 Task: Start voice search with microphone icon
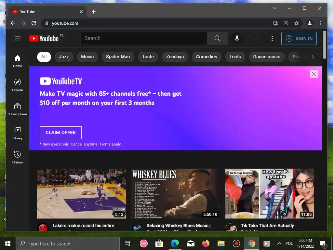coord(237,38)
